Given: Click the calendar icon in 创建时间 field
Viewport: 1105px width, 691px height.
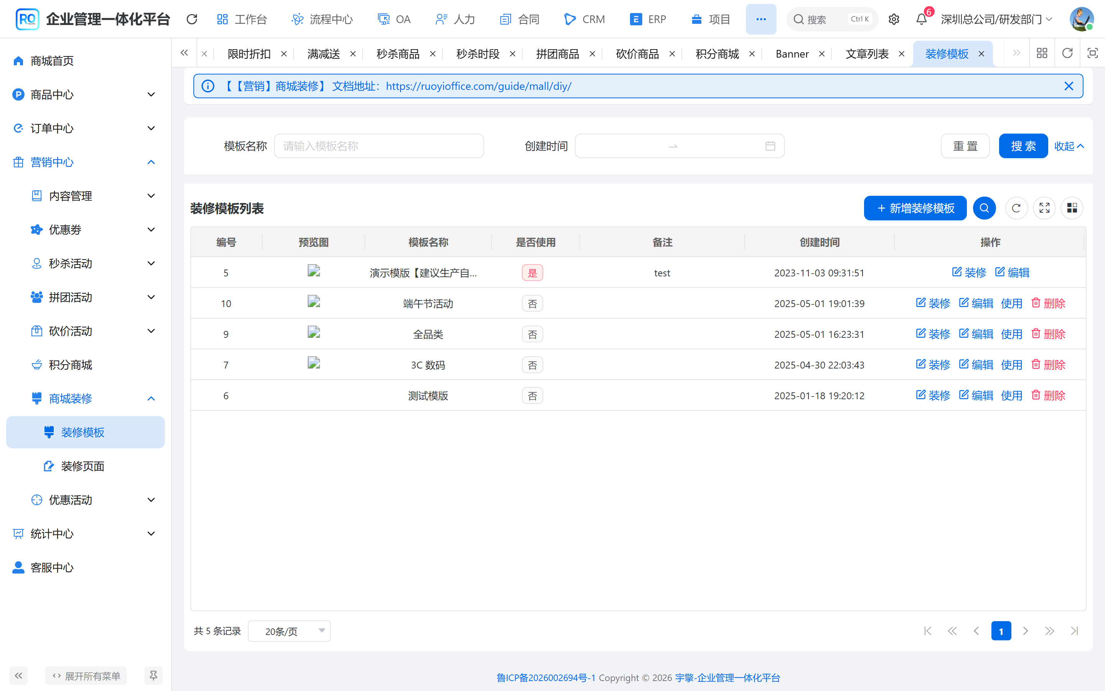Looking at the screenshot, I should click(x=770, y=146).
